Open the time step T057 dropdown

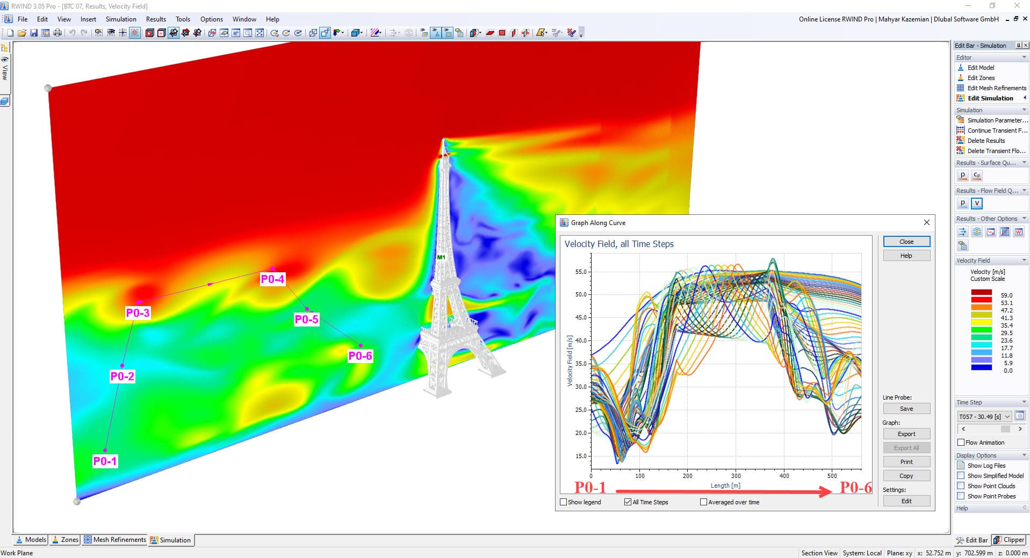coord(1007,417)
